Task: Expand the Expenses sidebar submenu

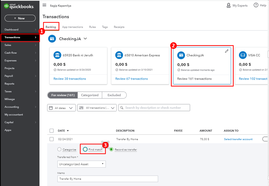Action: click(36, 60)
